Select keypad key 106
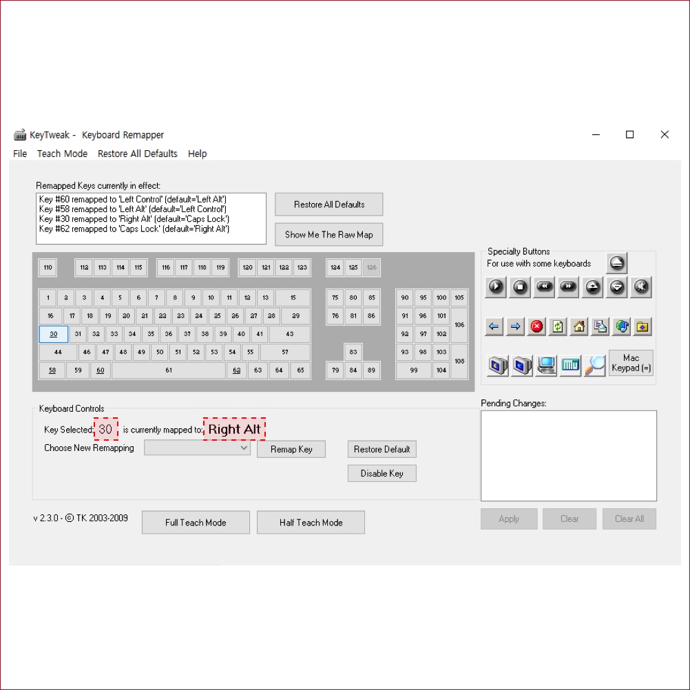690x690 pixels. (x=459, y=325)
